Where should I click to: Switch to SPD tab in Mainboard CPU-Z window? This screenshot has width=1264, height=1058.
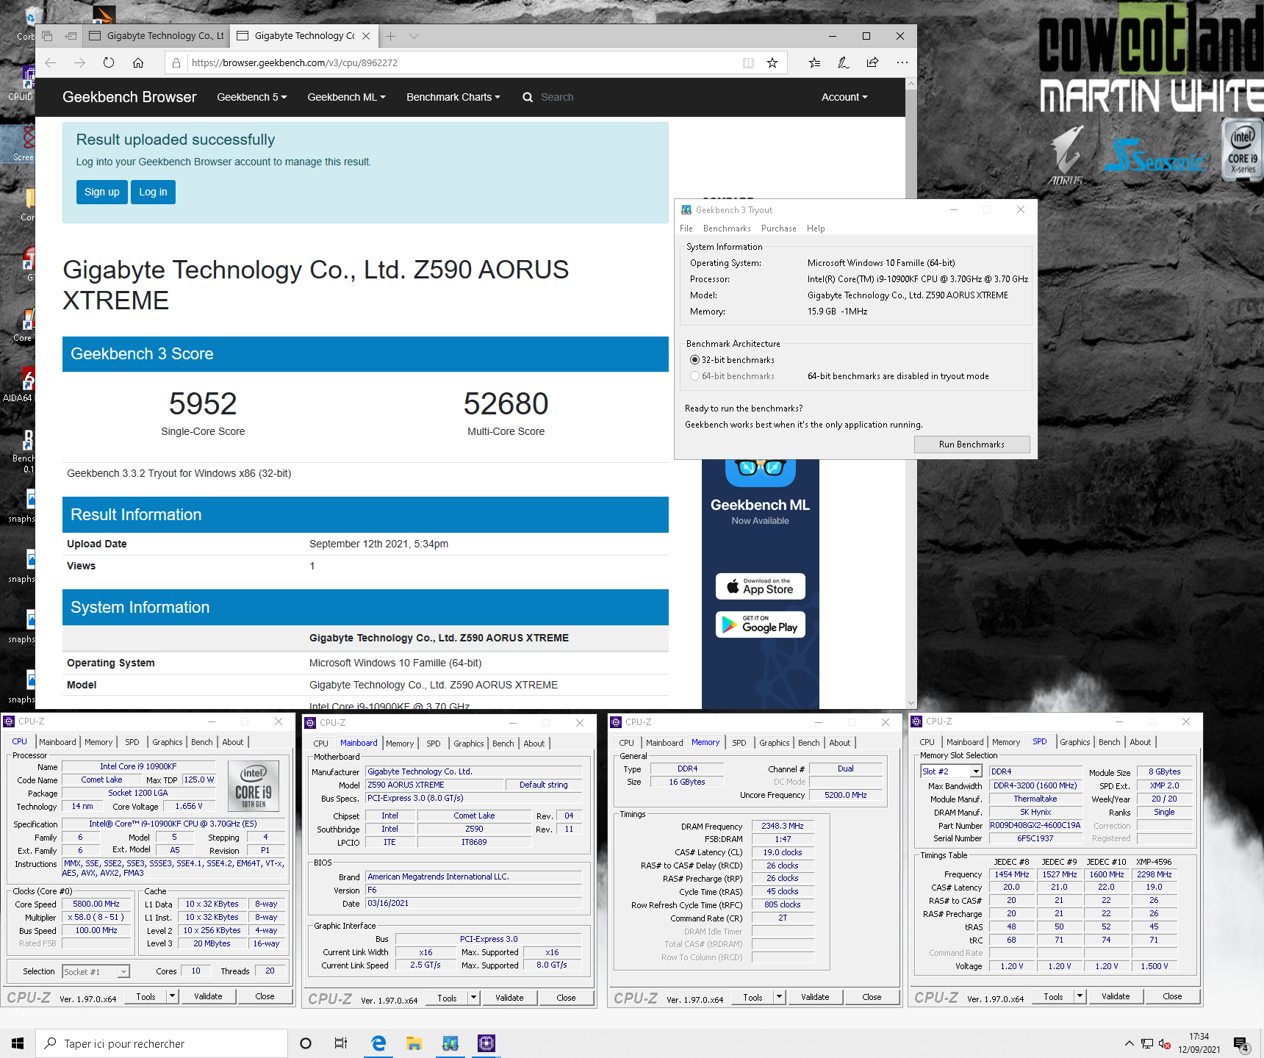434,744
